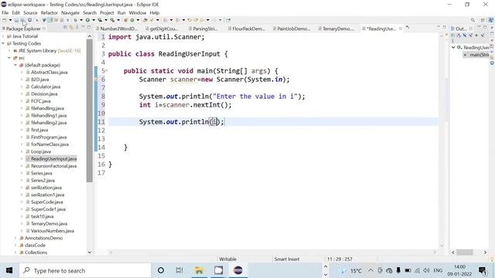The height and width of the screenshot is (278, 495).
Task: Open the Window menu
Action: [138, 12]
